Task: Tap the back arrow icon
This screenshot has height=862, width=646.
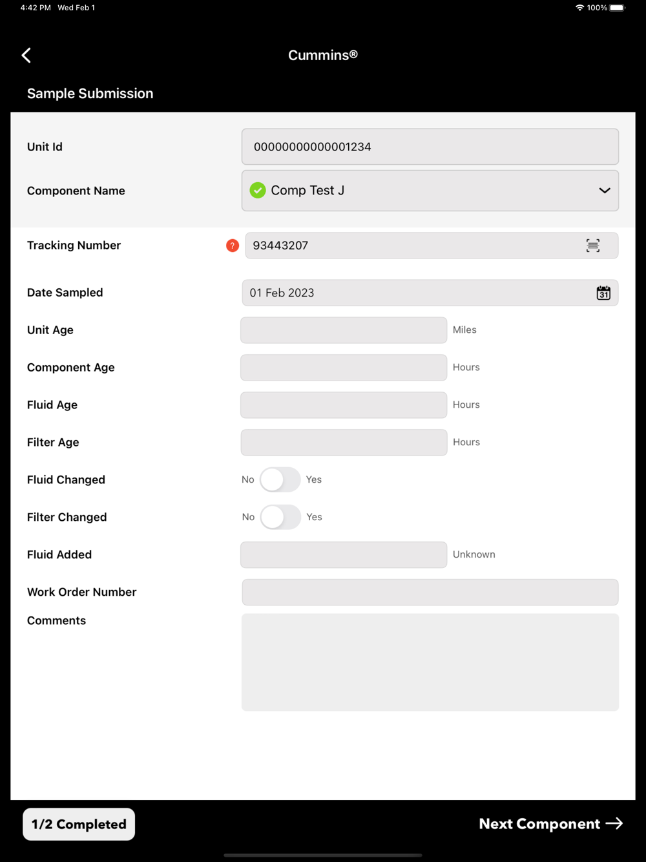Action: click(x=26, y=56)
